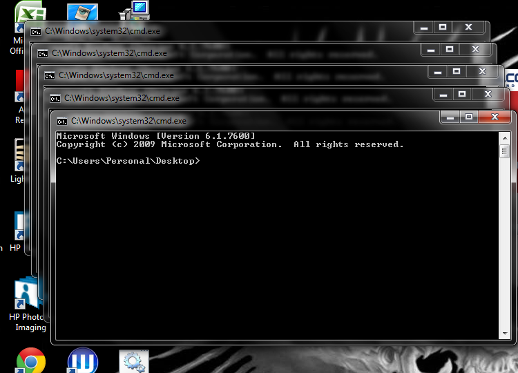
Task: Minimize the second cmd window from the back
Action: click(431, 49)
